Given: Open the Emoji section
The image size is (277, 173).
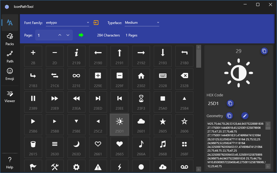Looking at the screenshot, I should coord(10,75).
